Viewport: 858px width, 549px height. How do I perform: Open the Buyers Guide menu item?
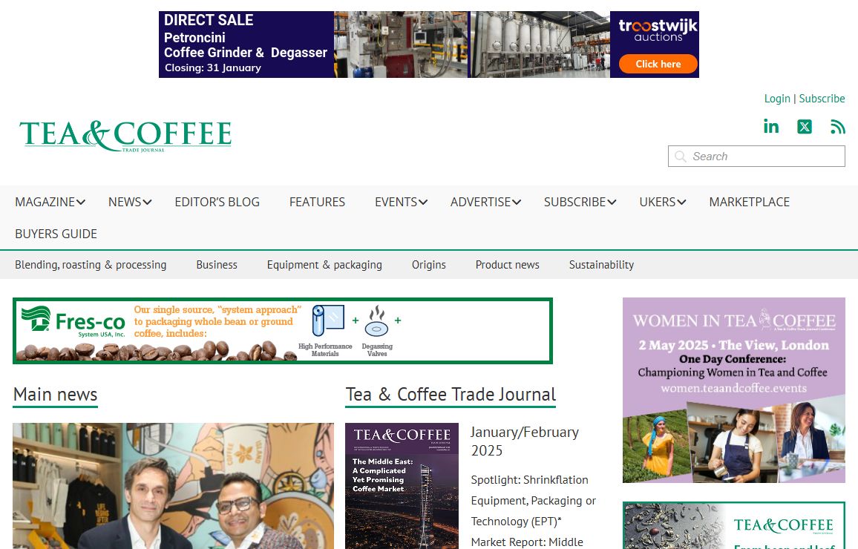(56, 234)
